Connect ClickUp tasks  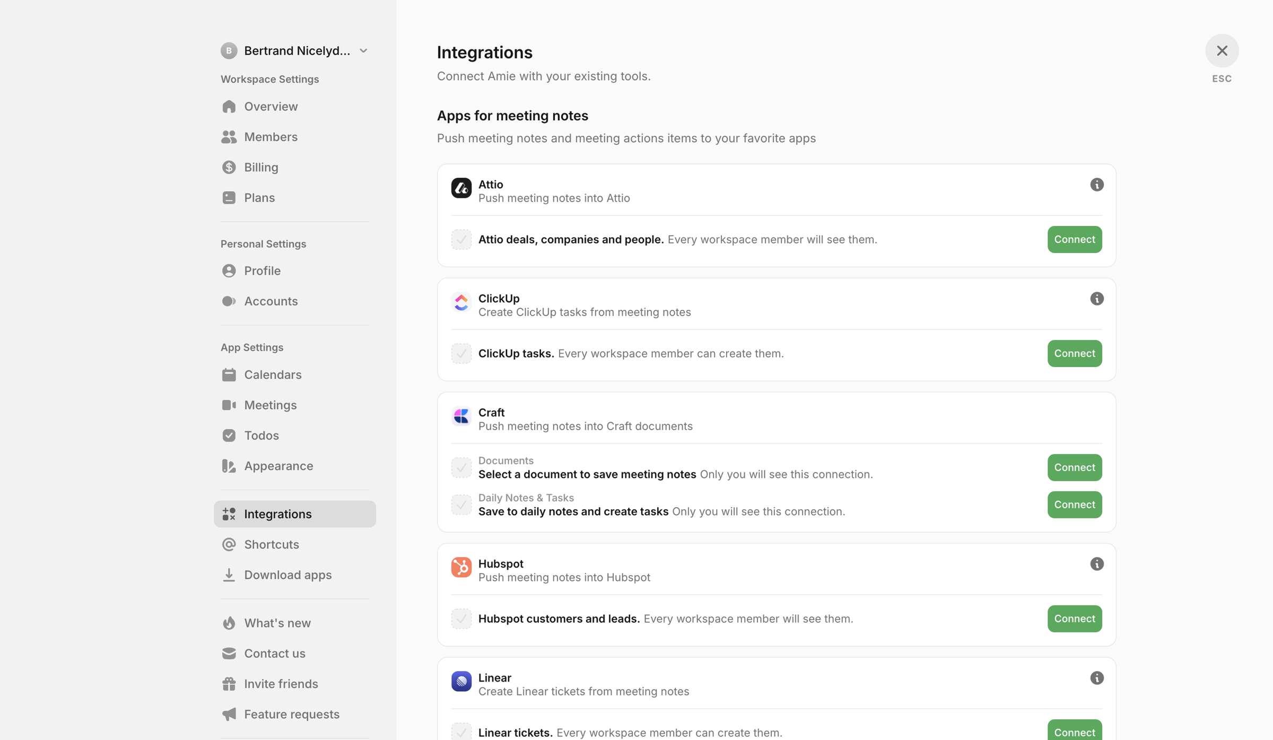point(1074,353)
